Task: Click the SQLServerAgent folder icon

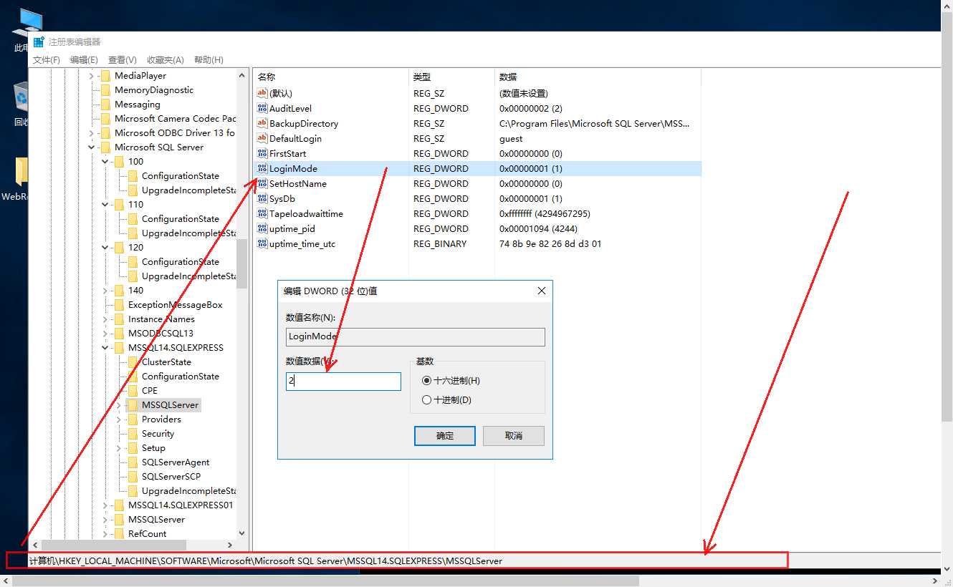Action: click(133, 462)
